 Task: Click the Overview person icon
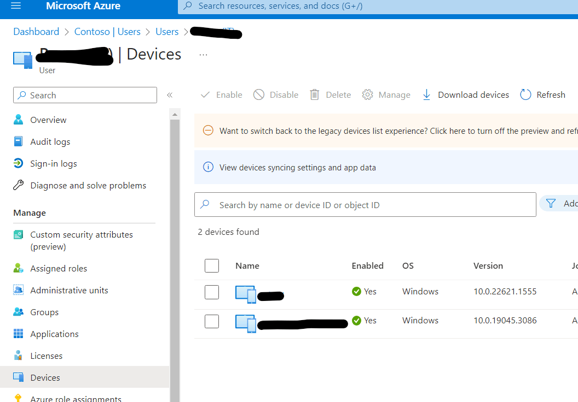[18, 120]
